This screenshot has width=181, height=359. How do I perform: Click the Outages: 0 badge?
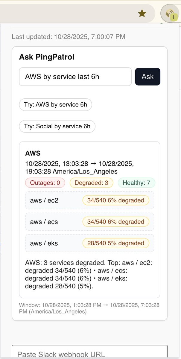click(x=45, y=182)
